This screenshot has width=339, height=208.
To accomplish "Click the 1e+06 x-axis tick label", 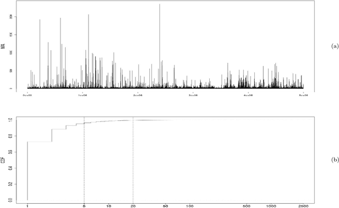I will pyautogui.click(x=83, y=95).
